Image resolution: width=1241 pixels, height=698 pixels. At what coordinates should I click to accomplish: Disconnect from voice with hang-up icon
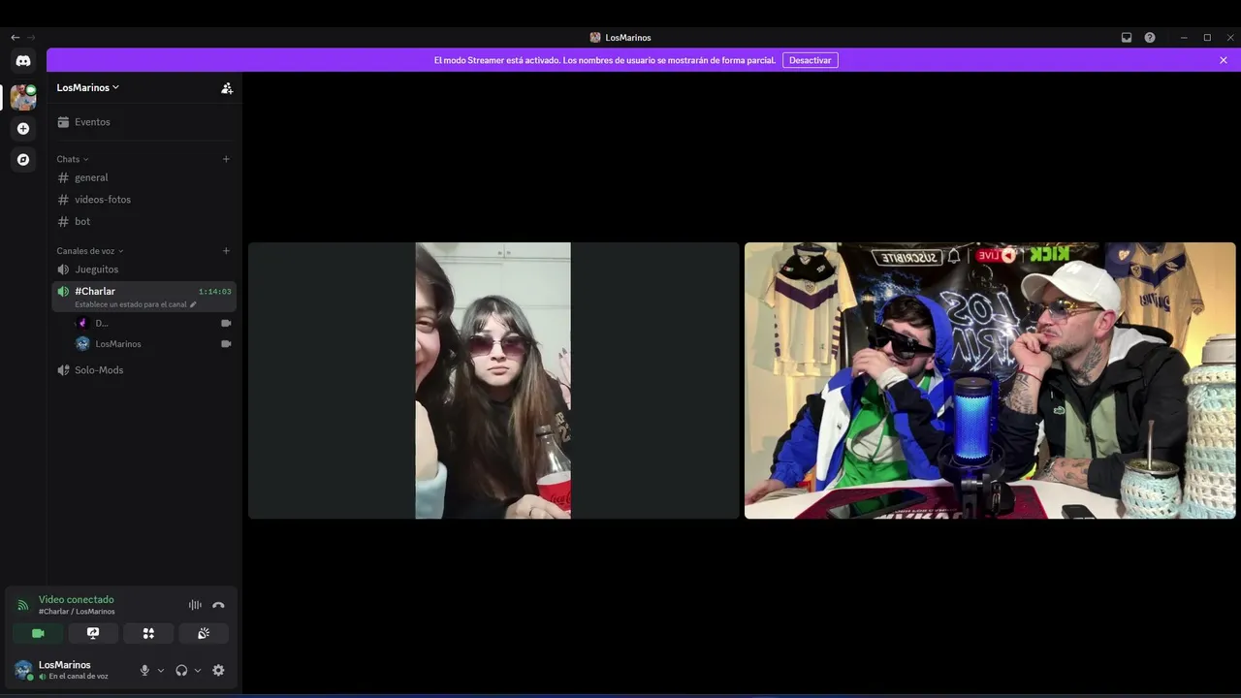click(x=218, y=605)
